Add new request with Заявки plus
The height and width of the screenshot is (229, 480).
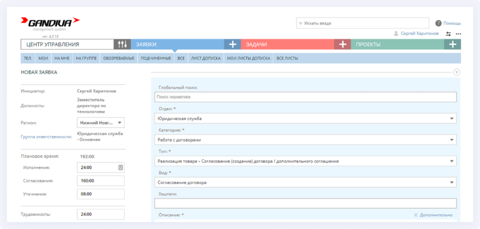(x=233, y=44)
